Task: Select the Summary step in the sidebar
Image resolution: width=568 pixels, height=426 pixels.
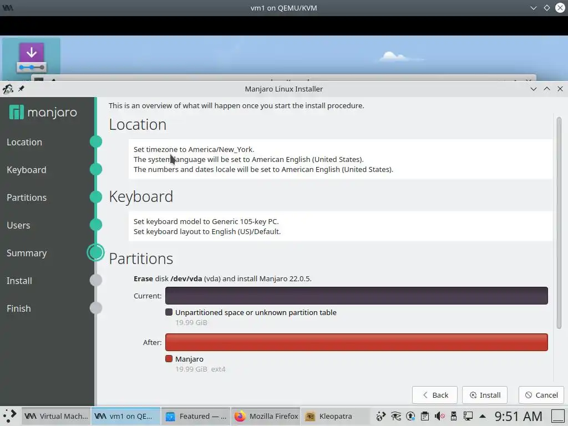Action: (27, 253)
